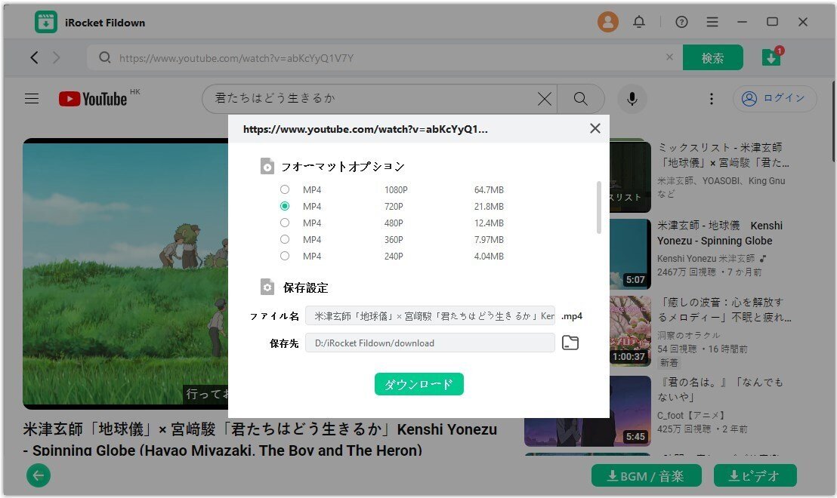Edit the ファイル名 file name field
This screenshot has height=498, width=837.
click(x=431, y=315)
